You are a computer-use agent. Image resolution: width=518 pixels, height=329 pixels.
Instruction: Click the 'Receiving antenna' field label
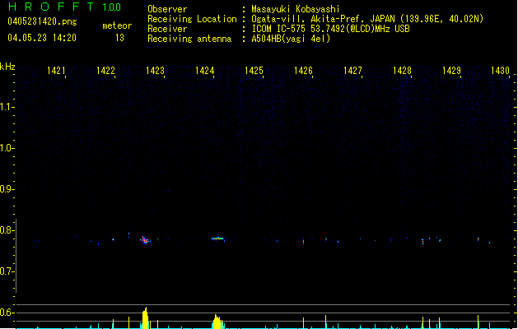(x=189, y=39)
